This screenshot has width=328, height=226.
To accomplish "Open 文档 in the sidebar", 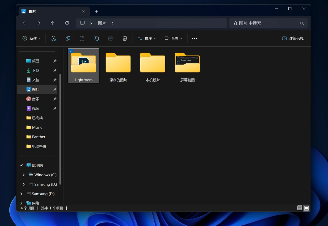I will click(x=35, y=80).
